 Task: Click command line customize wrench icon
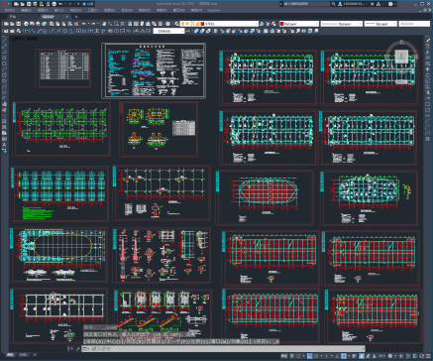tap(78, 349)
